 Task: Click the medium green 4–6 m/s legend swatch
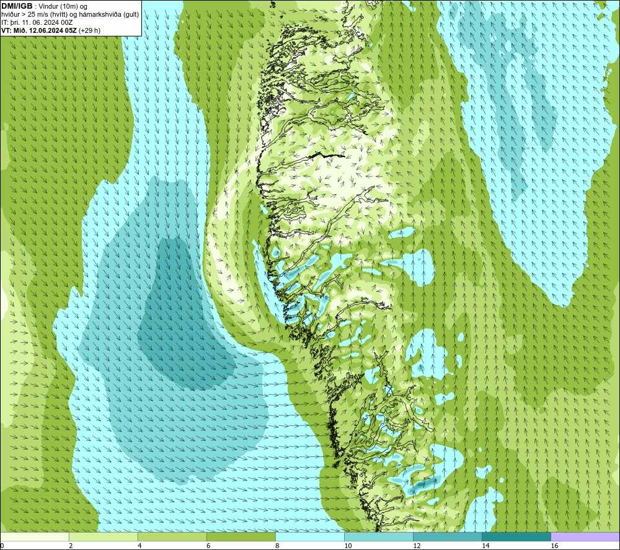(x=172, y=537)
